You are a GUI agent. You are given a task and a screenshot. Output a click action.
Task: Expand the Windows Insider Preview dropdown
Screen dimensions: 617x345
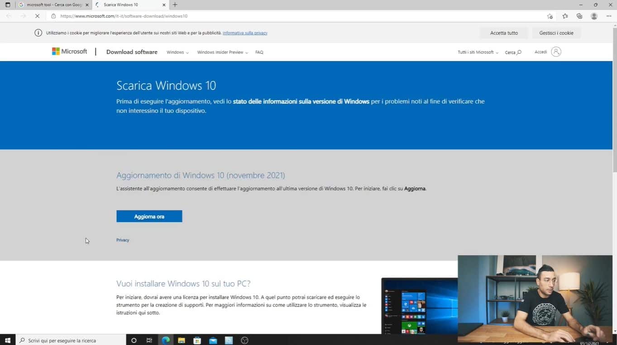[x=222, y=52]
